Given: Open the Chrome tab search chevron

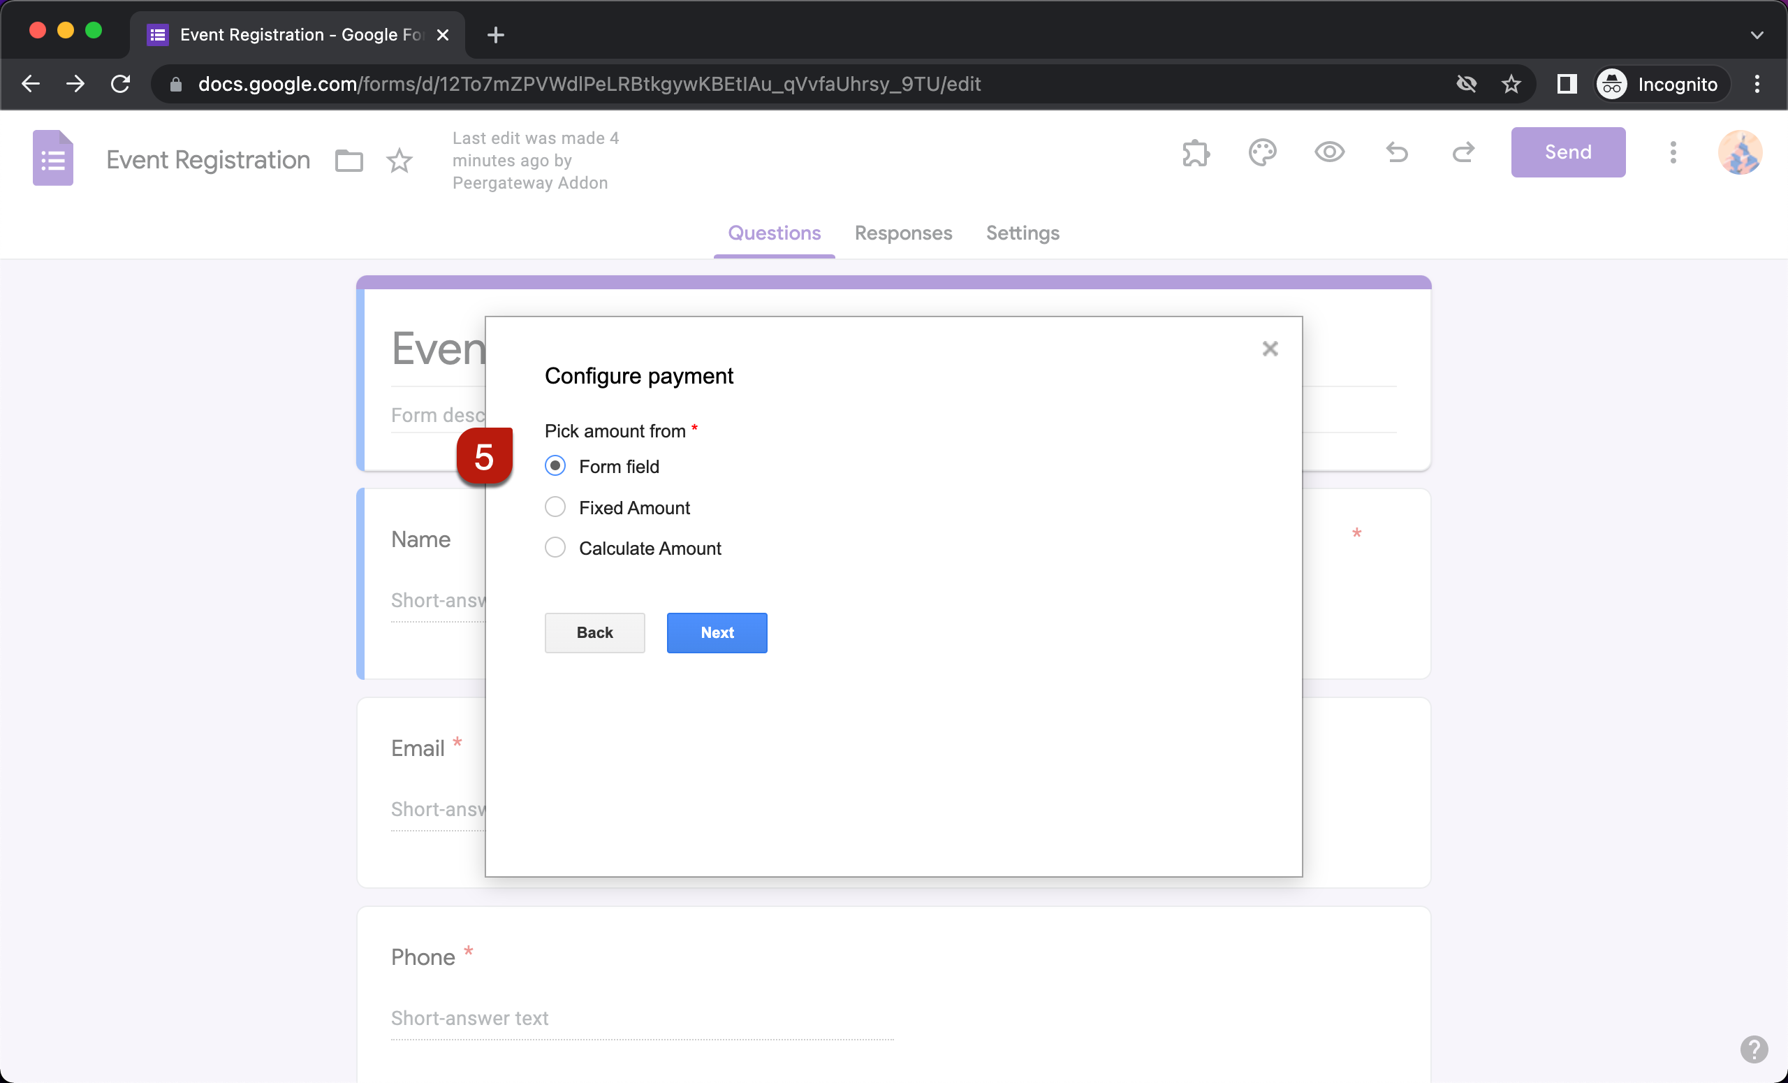Looking at the screenshot, I should tap(1757, 34).
